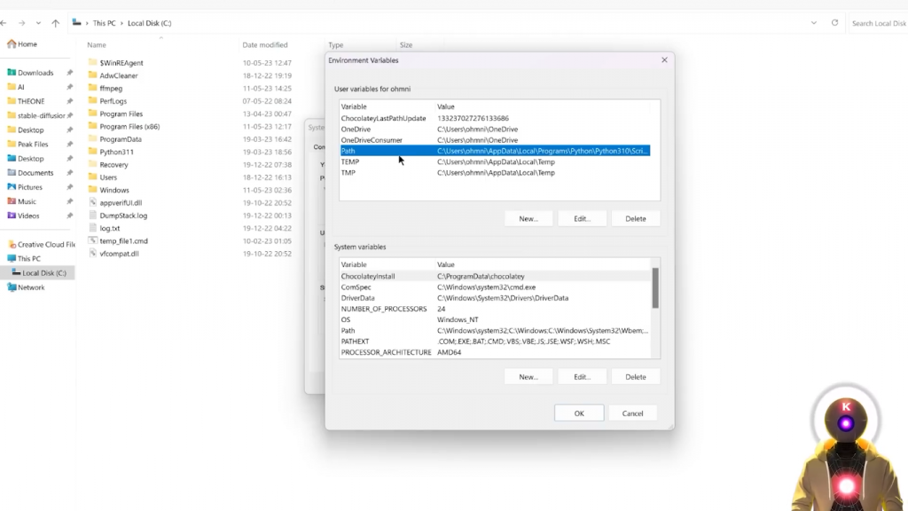Open Music in navigation pane

(x=21, y=201)
